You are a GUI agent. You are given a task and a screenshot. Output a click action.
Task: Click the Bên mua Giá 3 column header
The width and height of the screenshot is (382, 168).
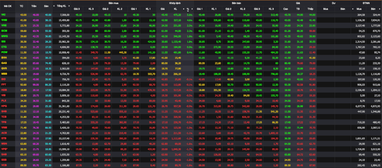(77, 9)
